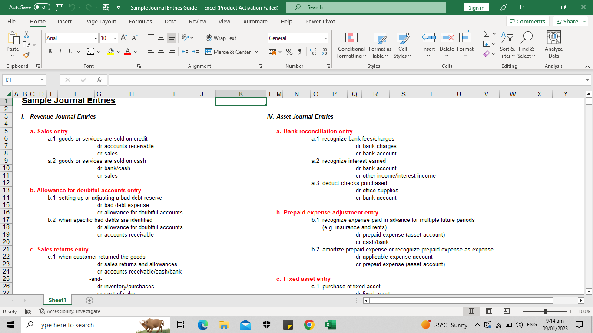
Task: Open Microsoft Edge from the taskbar
Action: (x=203, y=325)
